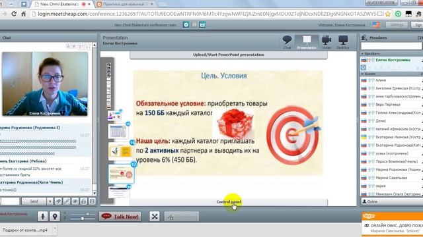Click Upload/Start PowerPoint presentation bar

pos(229,55)
